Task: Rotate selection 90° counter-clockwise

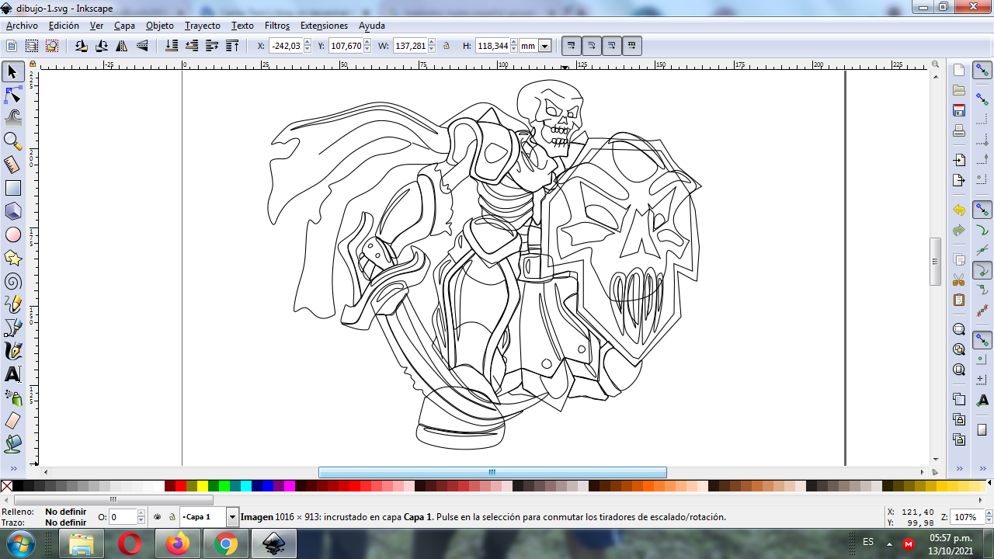Action: click(82, 46)
